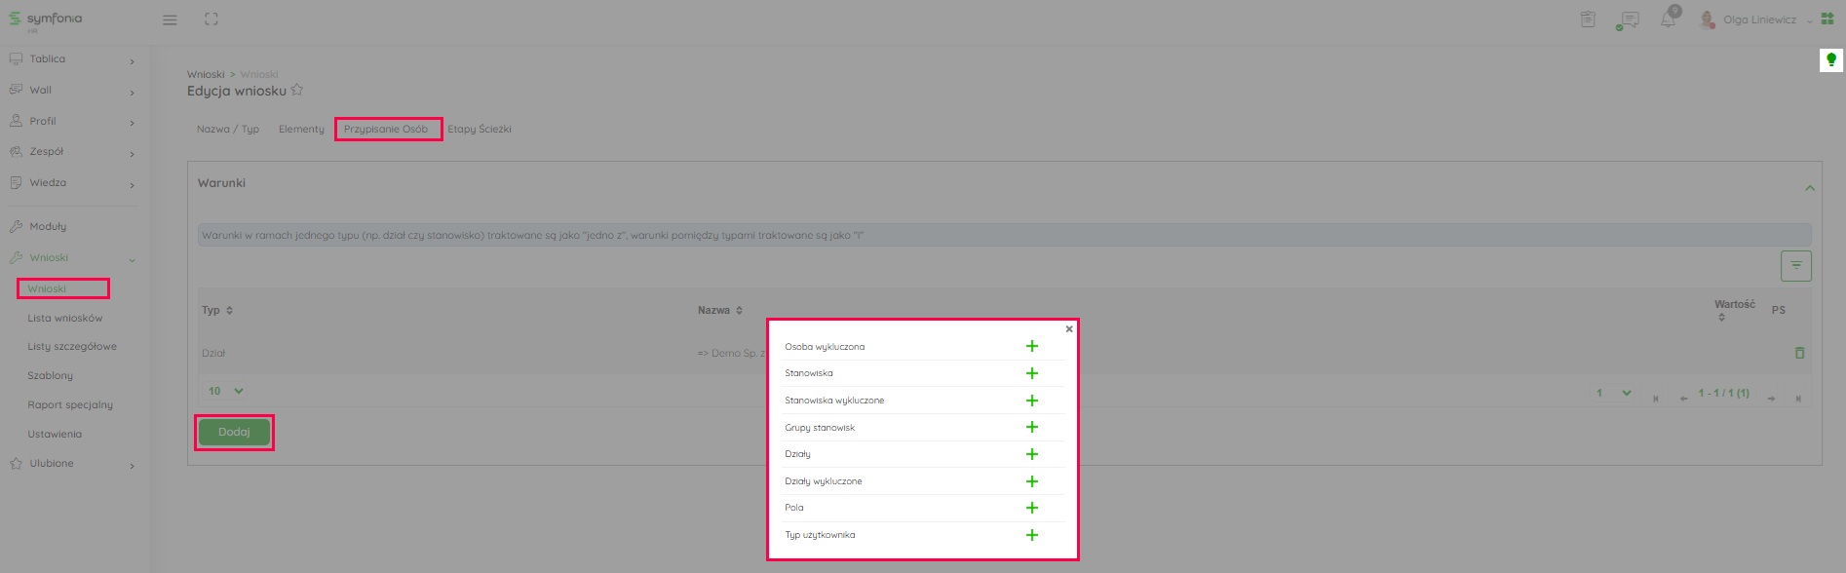
Task: Switch to the Etapy Ścieżki tab
Action: coord(480,129)
